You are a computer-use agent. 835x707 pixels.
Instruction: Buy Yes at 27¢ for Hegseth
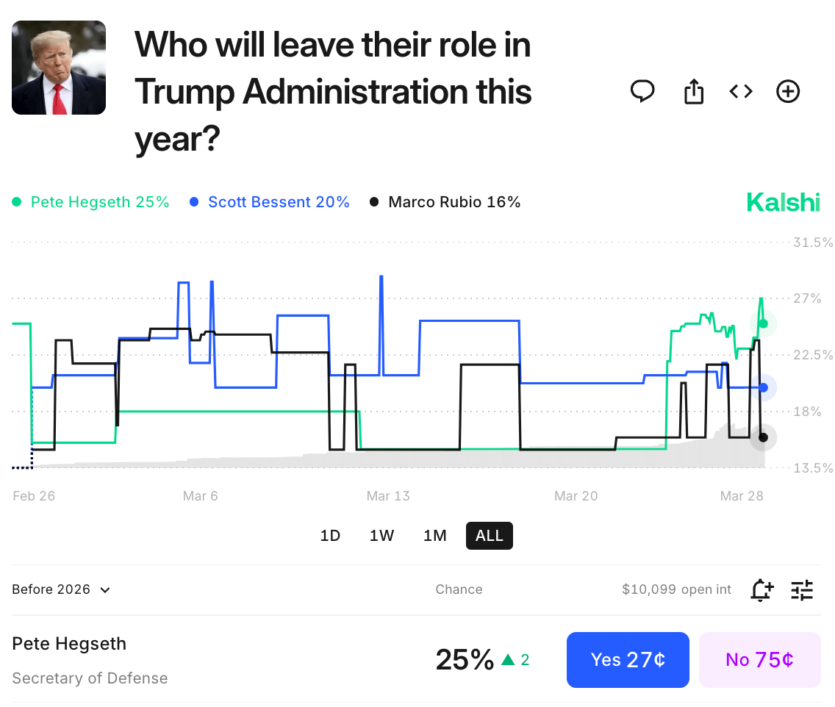point(628,660)
